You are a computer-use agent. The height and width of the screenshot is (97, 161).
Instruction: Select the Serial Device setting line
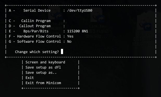tap(51, 11)
